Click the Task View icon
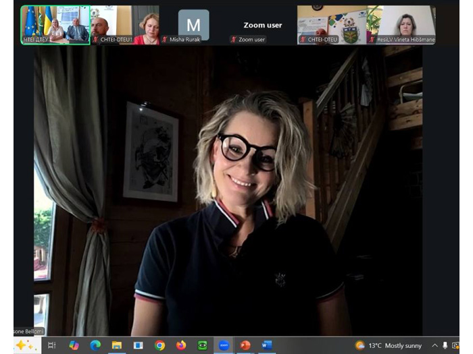Screen dimensions: 473x354 [x=52, y=345]
